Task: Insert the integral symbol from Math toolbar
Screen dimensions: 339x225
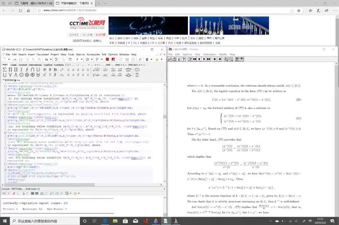Action: point(21,70)
